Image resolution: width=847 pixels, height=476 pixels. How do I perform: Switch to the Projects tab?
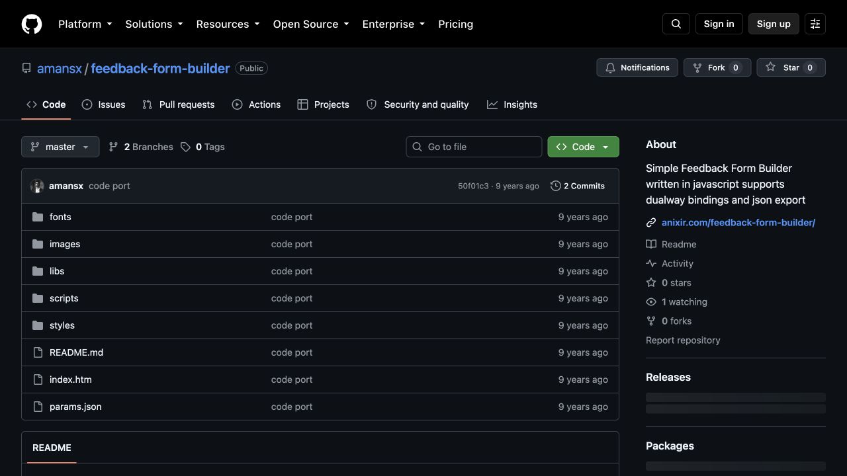point(323,104)
